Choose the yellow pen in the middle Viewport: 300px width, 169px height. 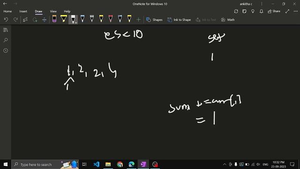pos(101,19)
